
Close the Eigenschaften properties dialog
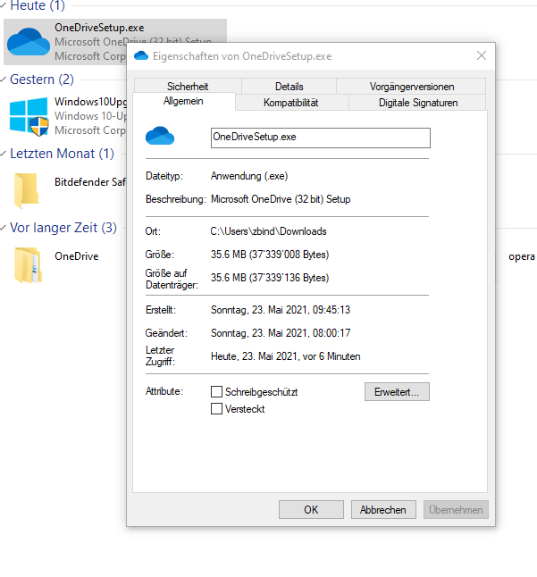click(482, 56)
